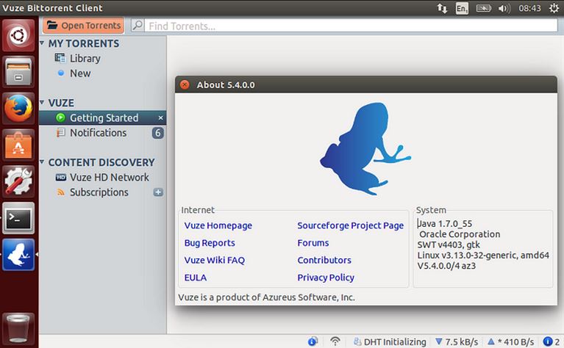Screen dimensions: 564x348
Task: Open the Forums link
Action: pos(313,243)
